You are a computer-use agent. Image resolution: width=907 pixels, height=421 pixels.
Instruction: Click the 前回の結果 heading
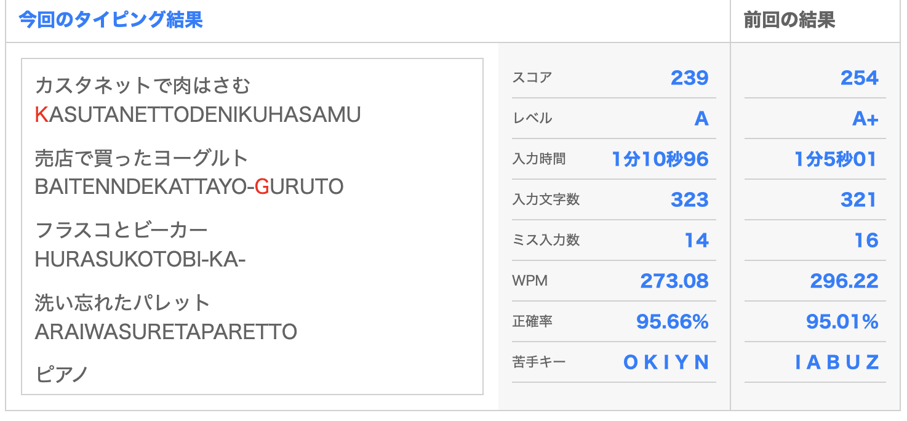point(789,20)
